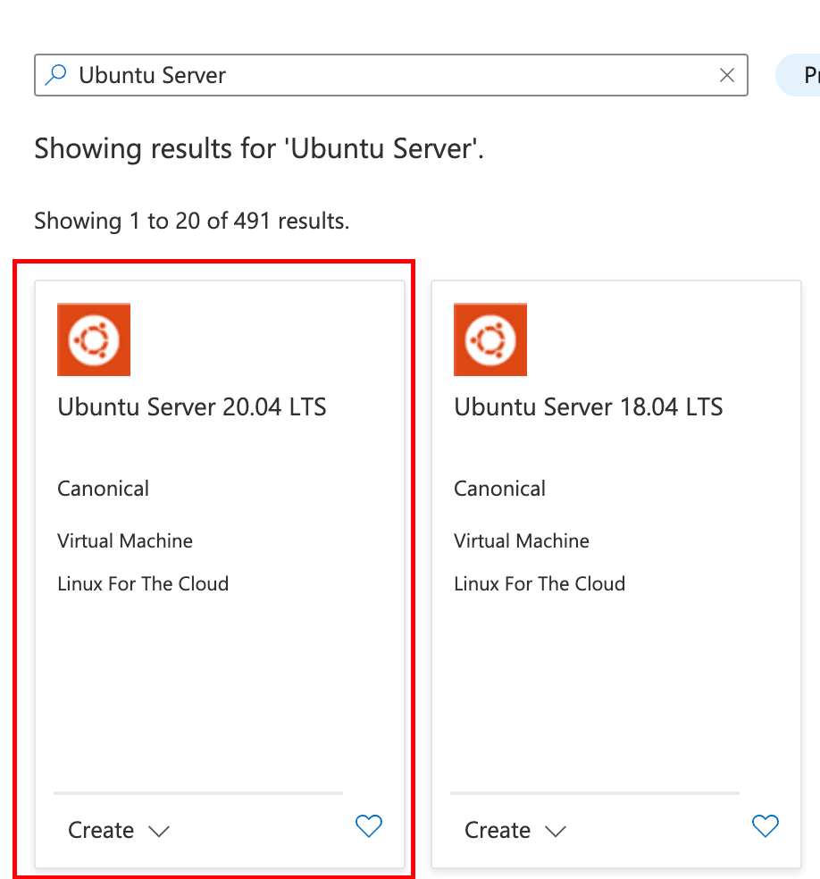Click the Ubuntu Server 18.04 LTS logo

[x=490, y=339]
